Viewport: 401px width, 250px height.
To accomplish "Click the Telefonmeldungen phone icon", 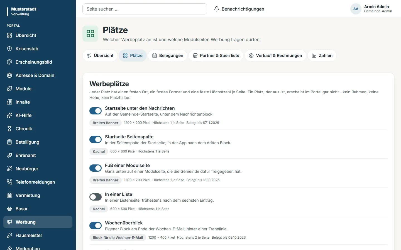I will coord(9,182).
